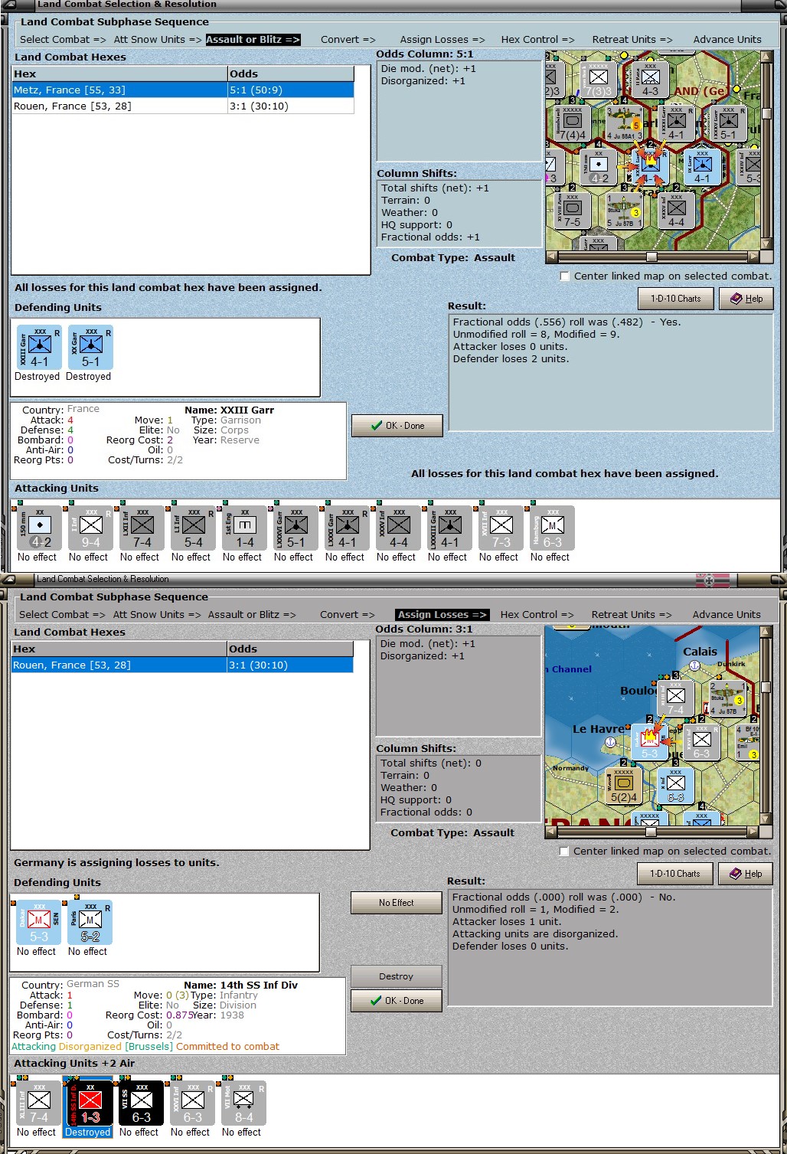Select the black VII SS 6-3 attacking counter

pos(142,1103)
